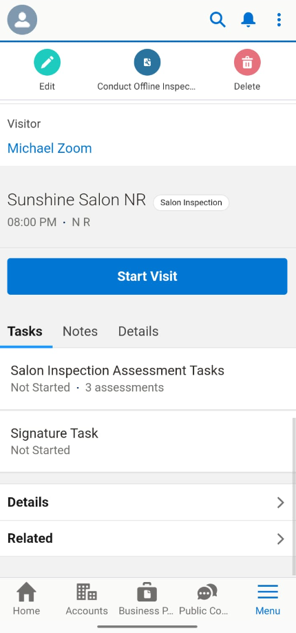The image size is (296, 633).
Task: Start the visit with blue button
Action: click(147, 276)
